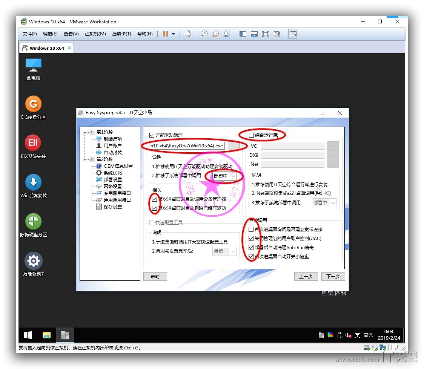Open Win系统安装 desktop icon
The image size is (424, 369).
(33, 186)
